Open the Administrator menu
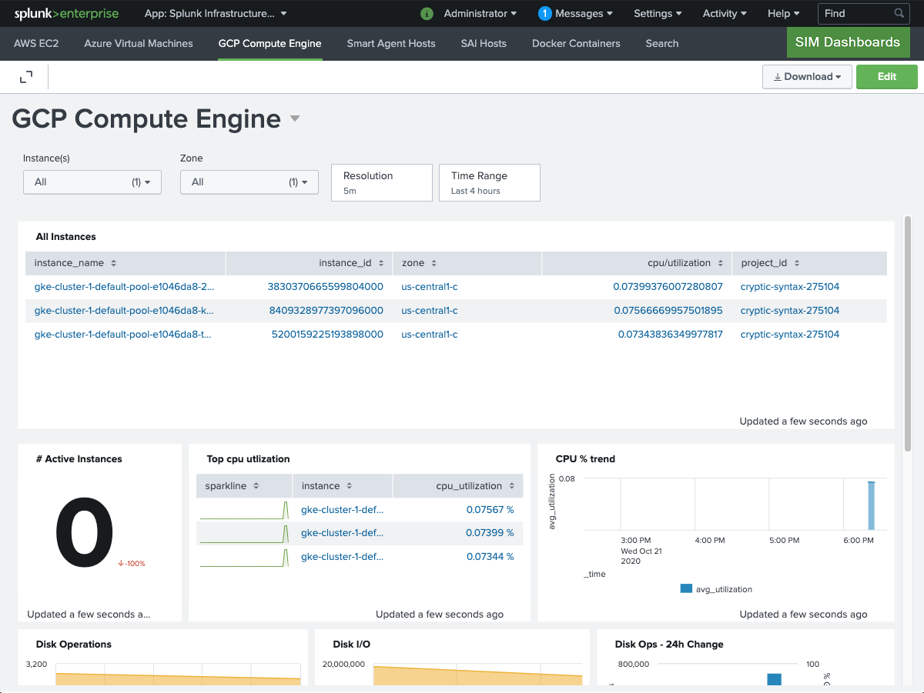 [480, 13]
